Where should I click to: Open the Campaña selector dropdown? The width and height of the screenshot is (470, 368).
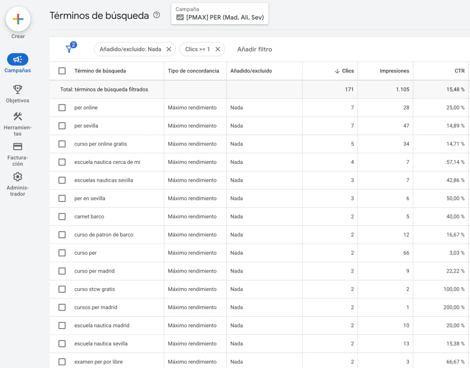tap(219, 14)
